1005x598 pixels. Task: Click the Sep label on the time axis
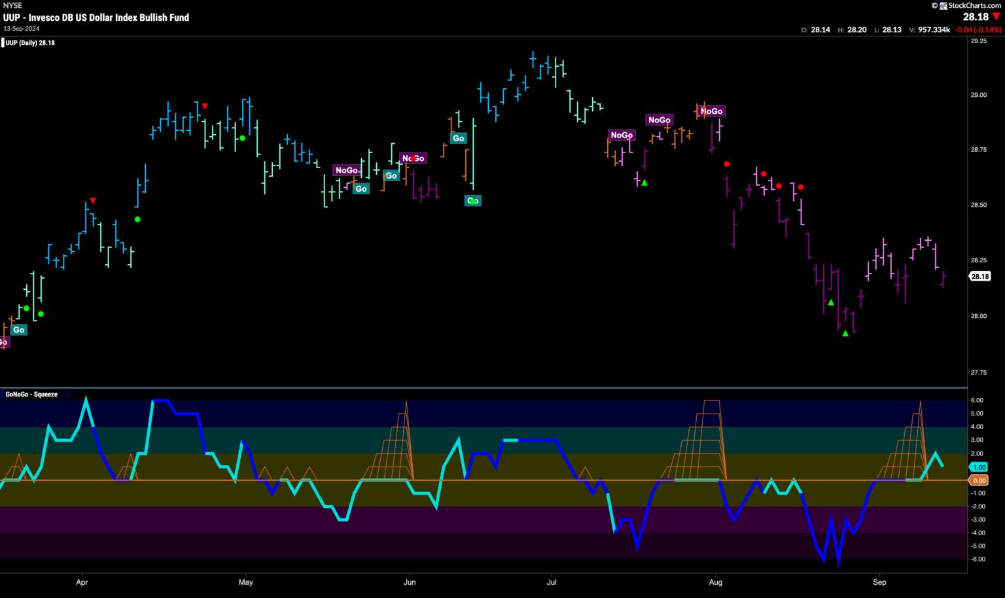tap(879, 582)
